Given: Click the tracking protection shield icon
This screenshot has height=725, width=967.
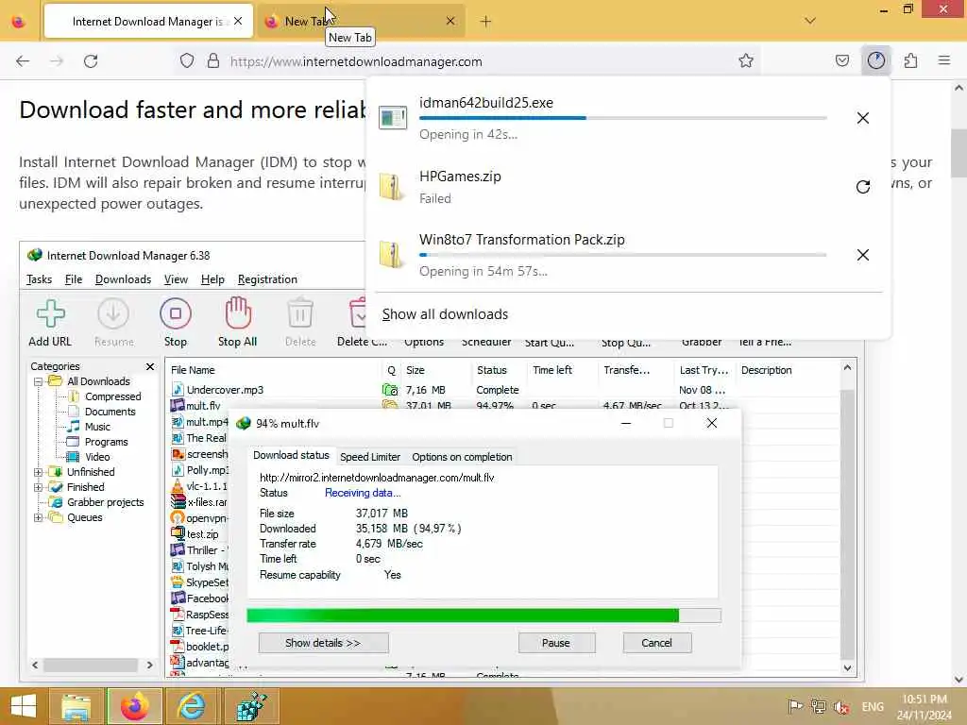Looking at the screenshot, I should (187, 60).
